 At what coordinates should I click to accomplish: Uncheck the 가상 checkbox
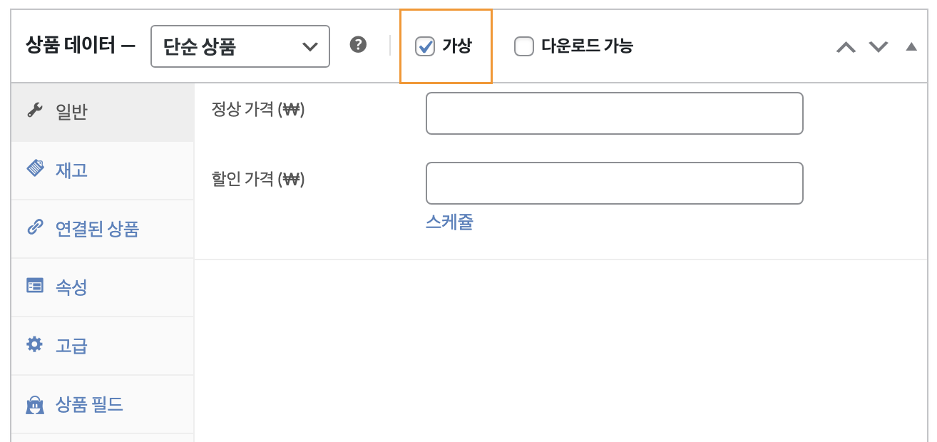425,47
